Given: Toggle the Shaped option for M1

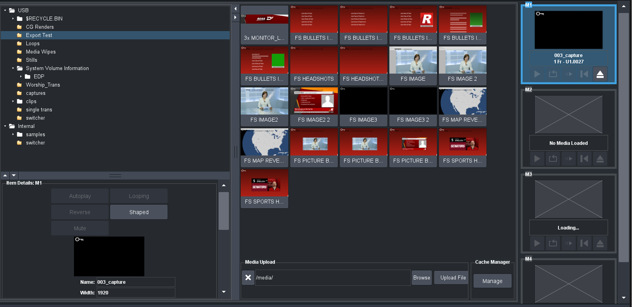Looking at the screenshot, I should (139, 212).
